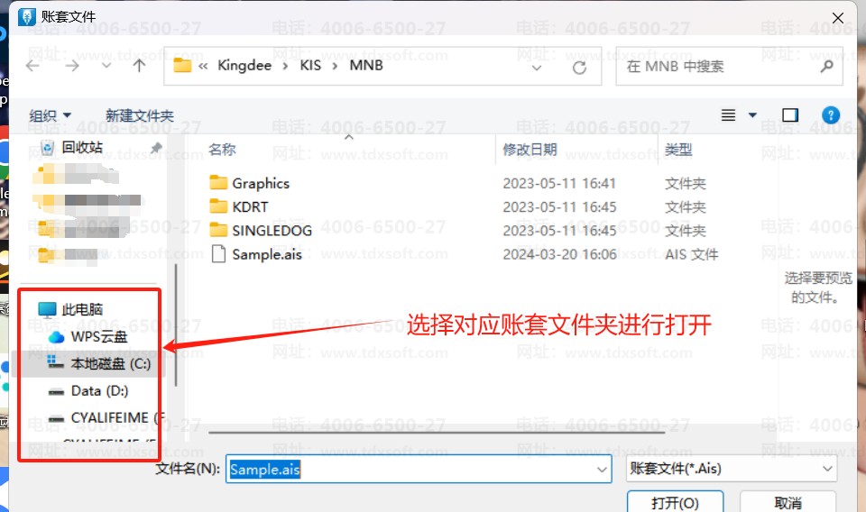Click the Back navigation arrow
The image size is (866, 512).
(32, 66)
